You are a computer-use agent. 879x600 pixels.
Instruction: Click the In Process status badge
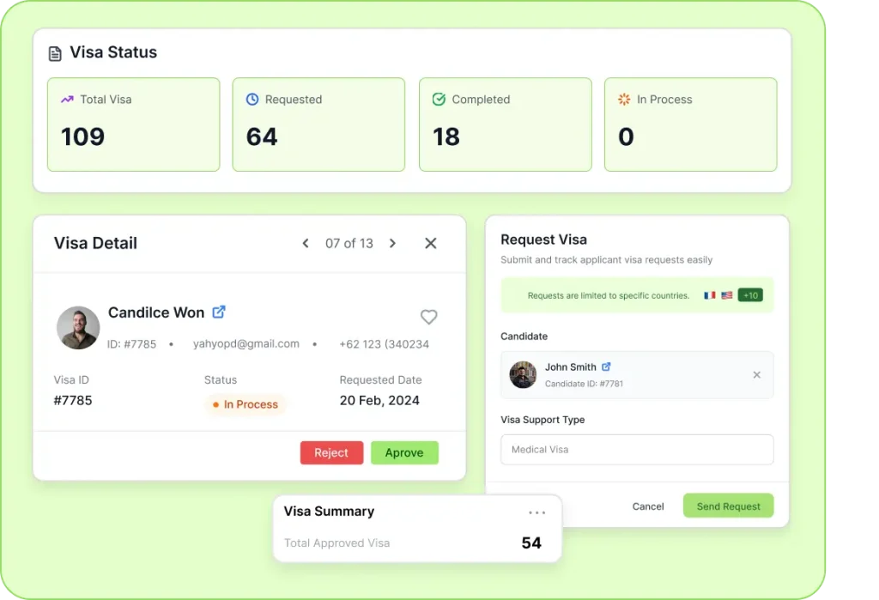point(245,404)
